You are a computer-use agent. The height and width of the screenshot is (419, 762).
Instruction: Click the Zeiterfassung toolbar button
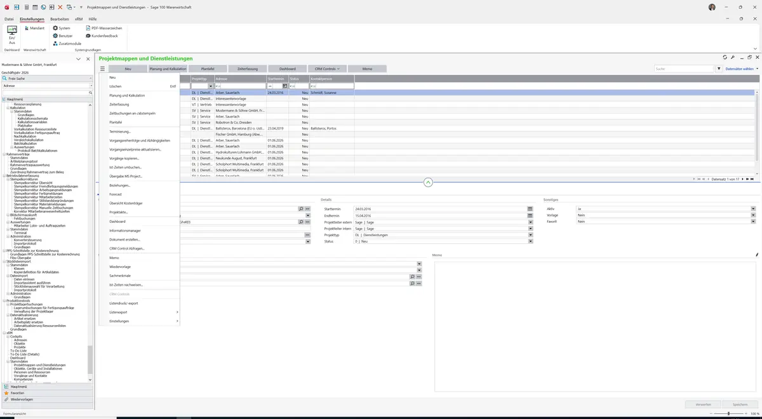click(247, 69)
